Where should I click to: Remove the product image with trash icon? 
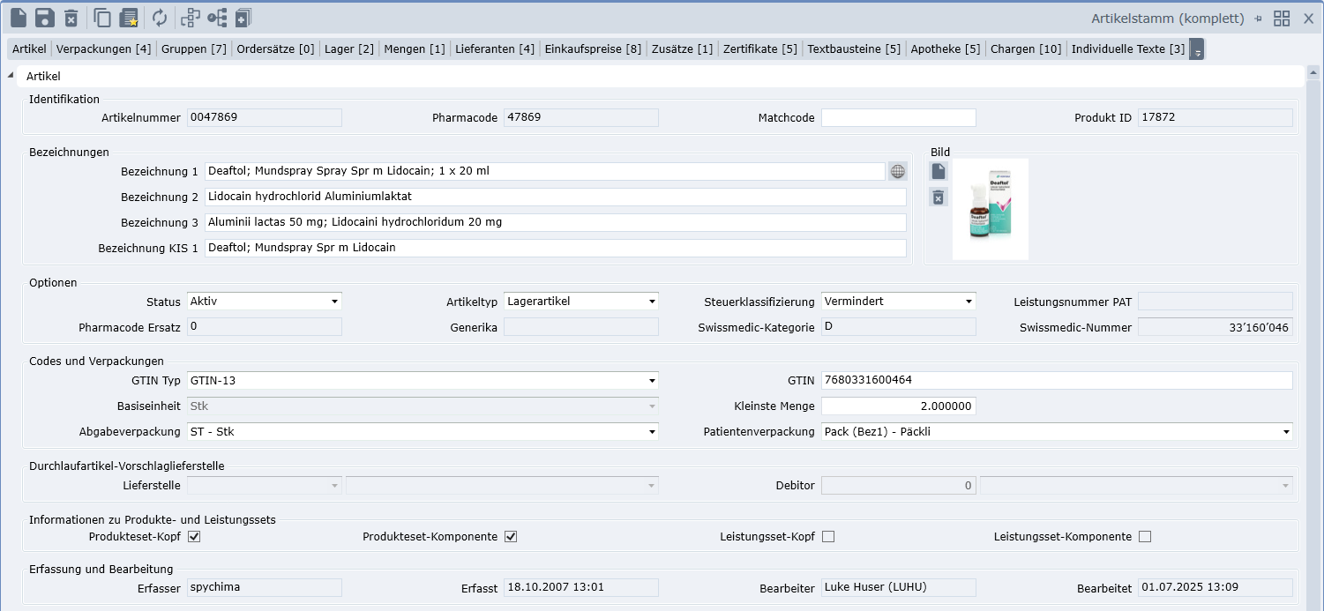pos(939,197)
